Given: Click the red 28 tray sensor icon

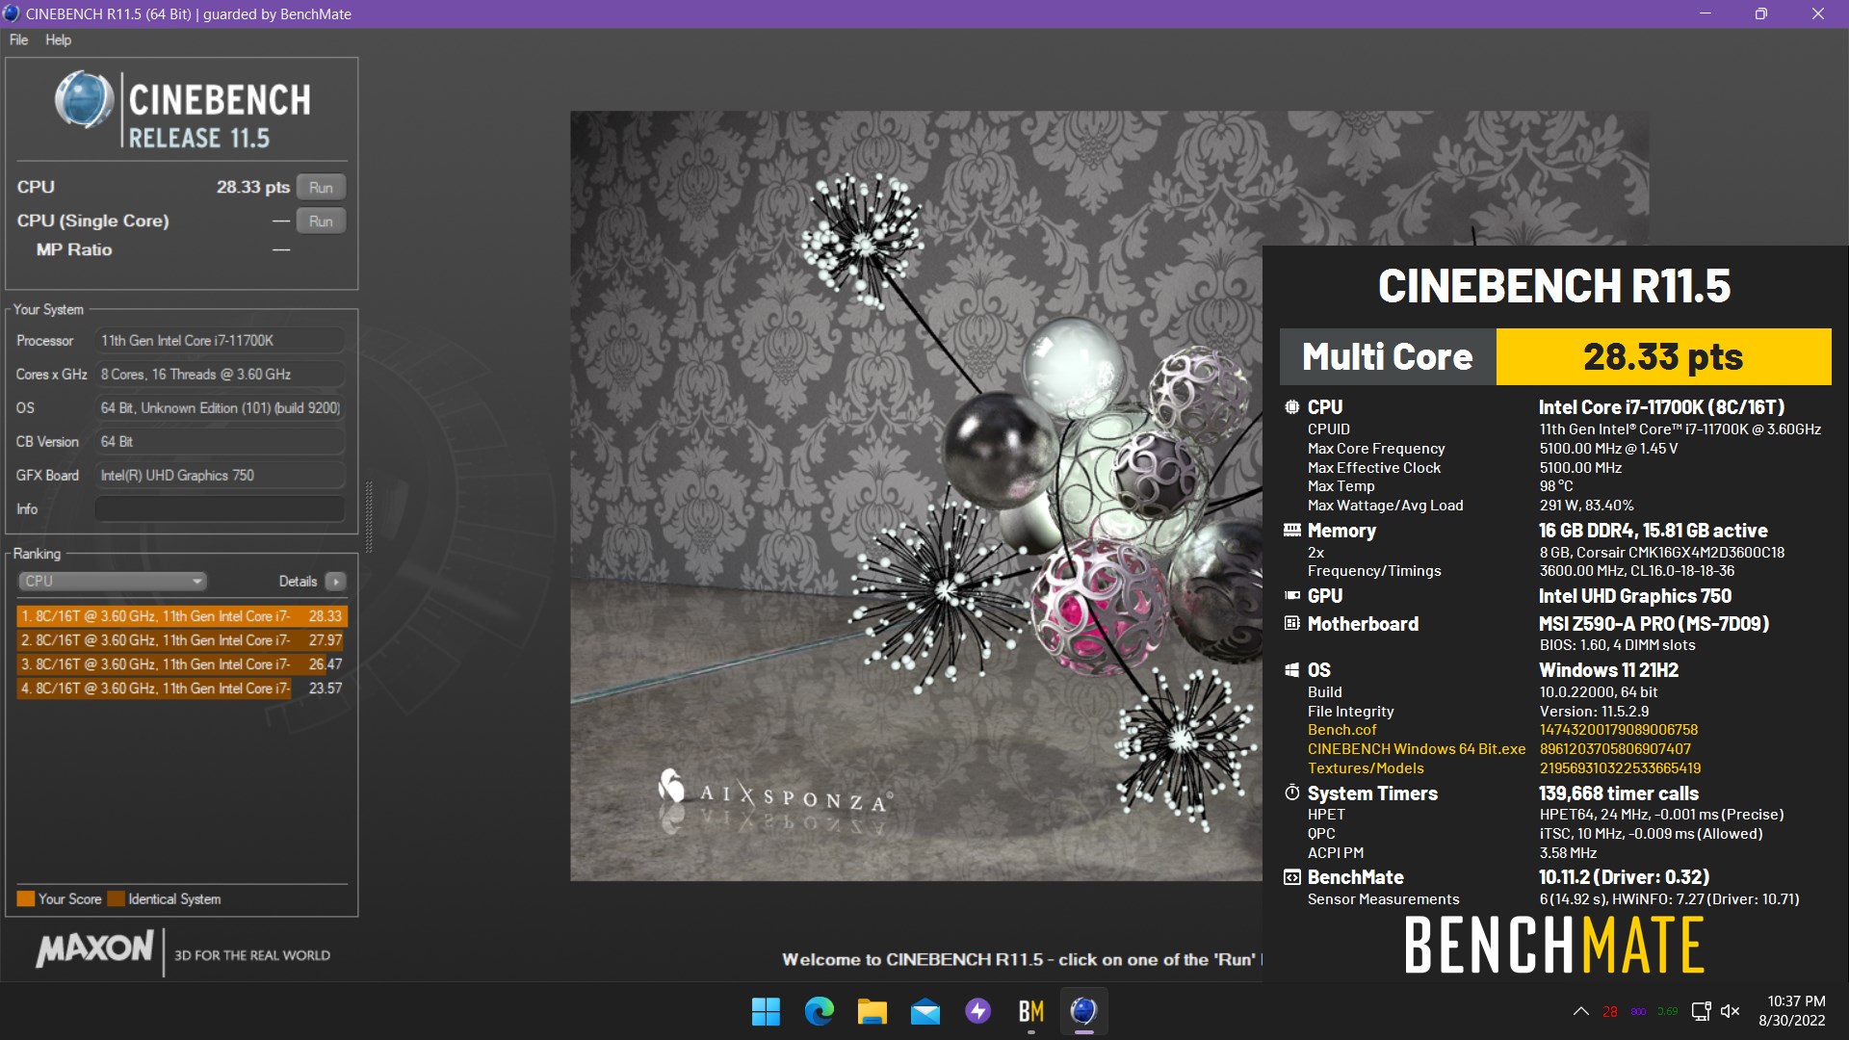Looking at the screenshot, I should click(x=1609, y=1011).
